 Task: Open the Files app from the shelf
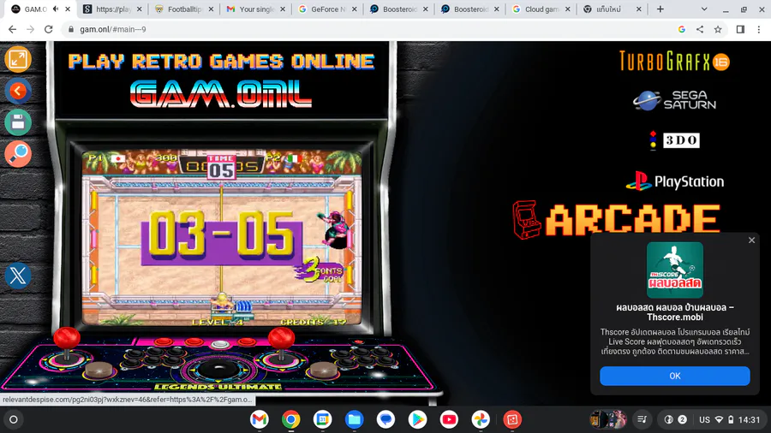(354, 420)
